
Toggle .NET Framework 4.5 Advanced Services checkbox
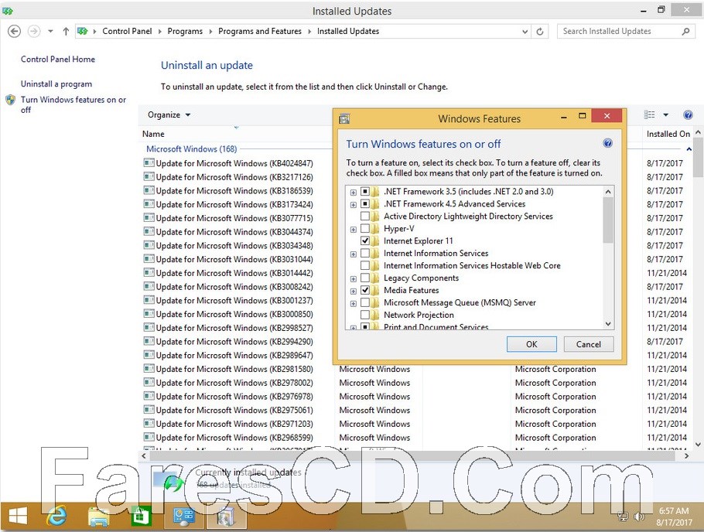(x=365, y=204)
